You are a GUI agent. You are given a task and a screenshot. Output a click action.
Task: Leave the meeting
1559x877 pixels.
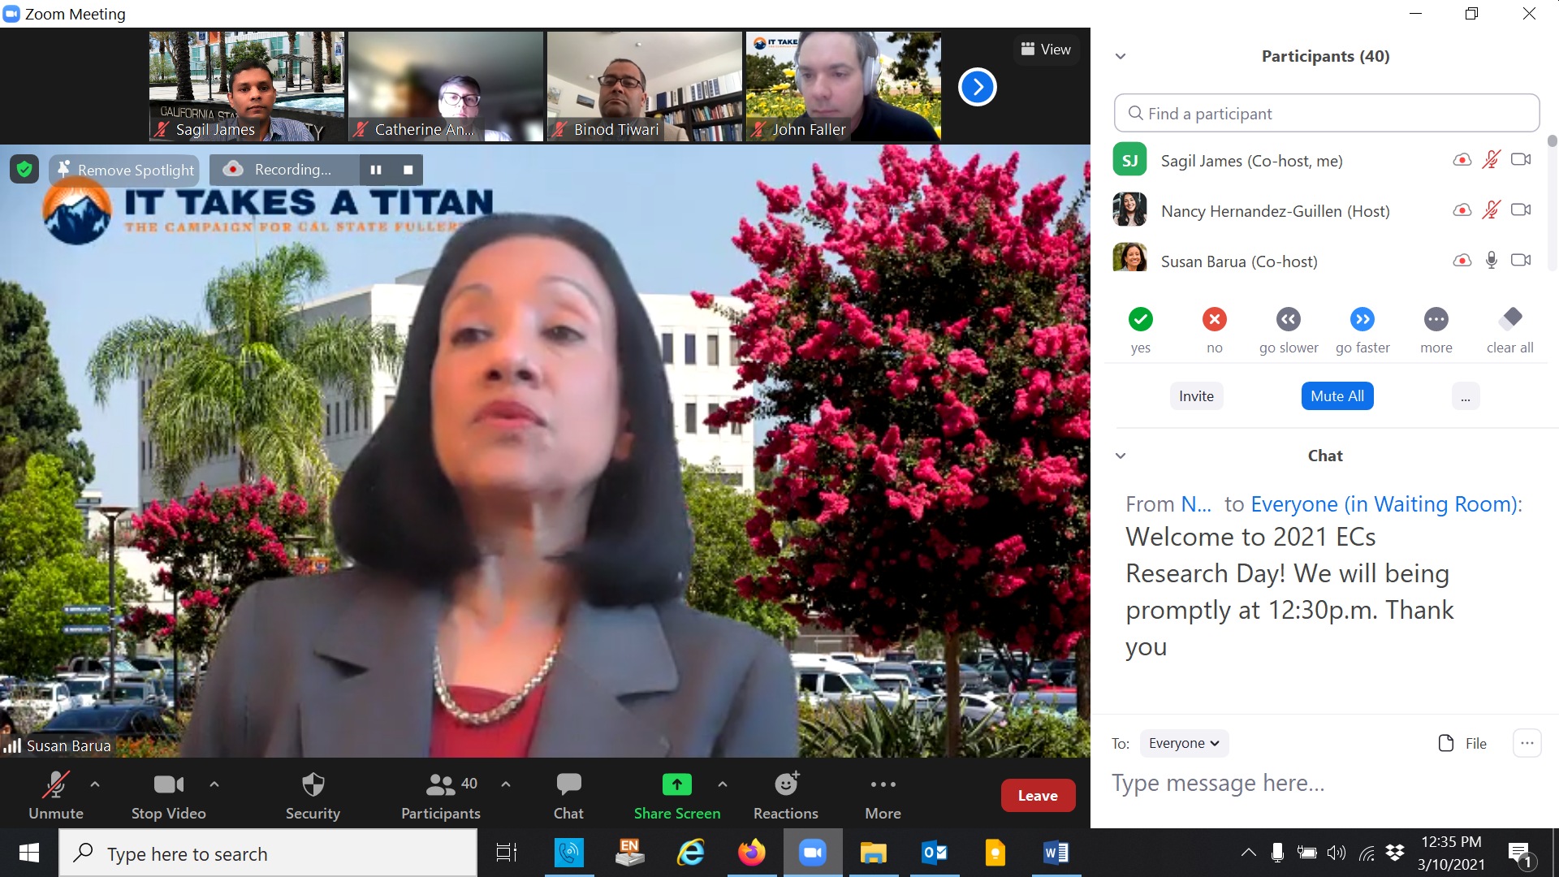pyautogui.click(x=1038, y=796)
